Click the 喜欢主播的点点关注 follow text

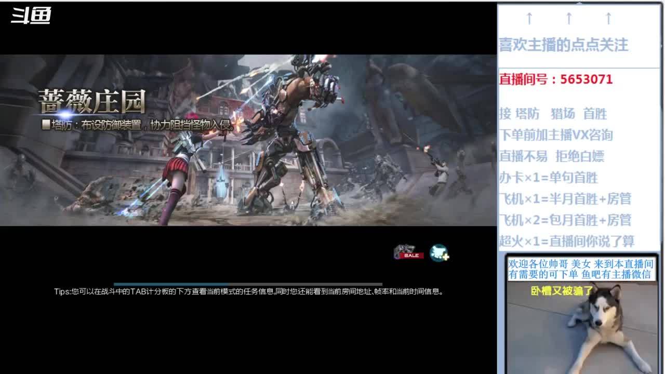(564, 45)
